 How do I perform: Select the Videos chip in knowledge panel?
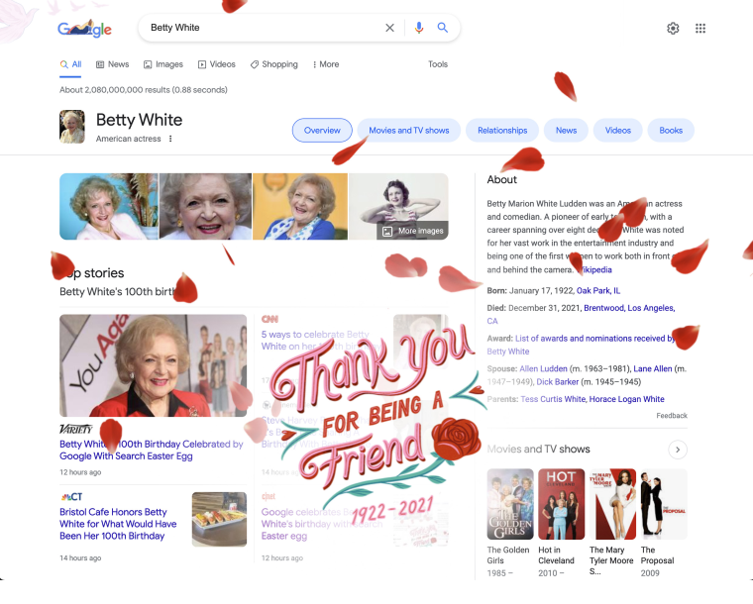618,131
